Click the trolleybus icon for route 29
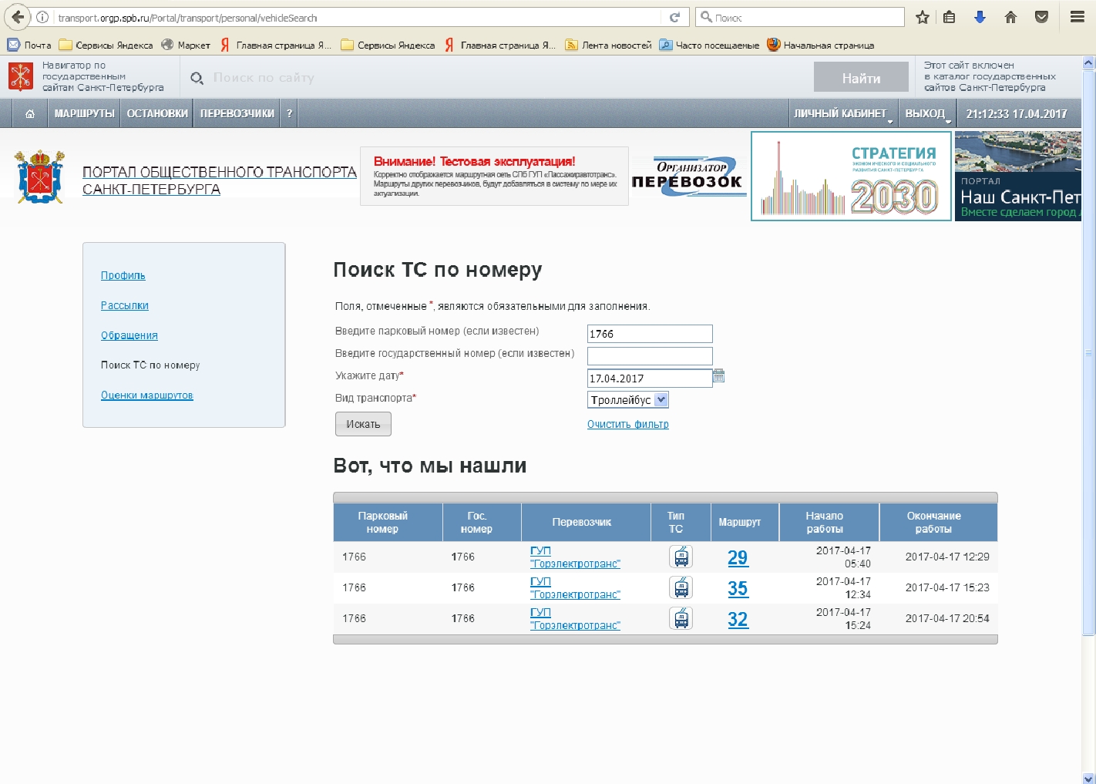This screenshot has width=1096, height=784. pyautogui.click(x=681, y=557)
